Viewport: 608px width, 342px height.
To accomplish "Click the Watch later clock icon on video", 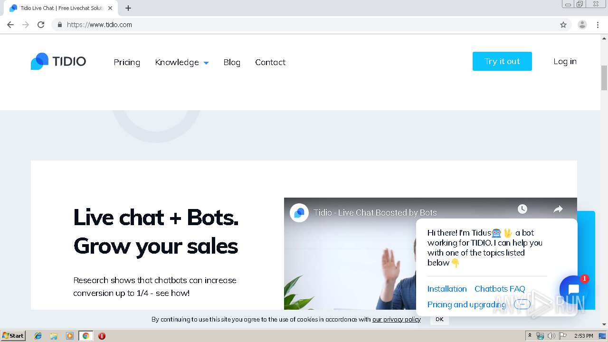I will [522, 209].
